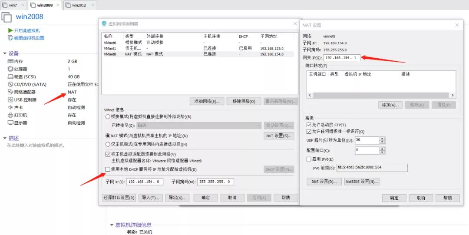Image resolution: width=469 pixels, height=235 pixels.
Task: Toggle connect host virtual adapter checkbox
Action: point(108,155)
